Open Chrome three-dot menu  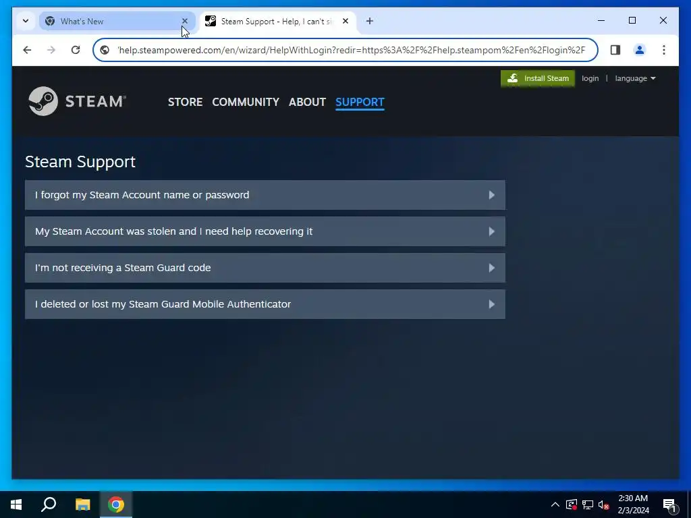pyautogui.click(x=664, y=50)
